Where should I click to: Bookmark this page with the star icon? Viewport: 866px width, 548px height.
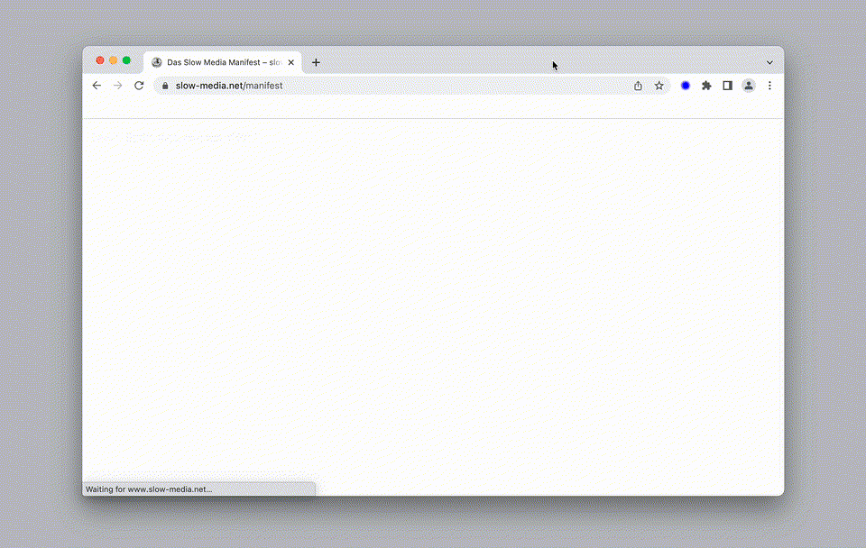pos(659,86)
